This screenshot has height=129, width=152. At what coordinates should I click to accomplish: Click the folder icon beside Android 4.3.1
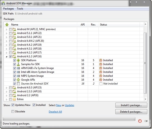click(x=14, y=49)
